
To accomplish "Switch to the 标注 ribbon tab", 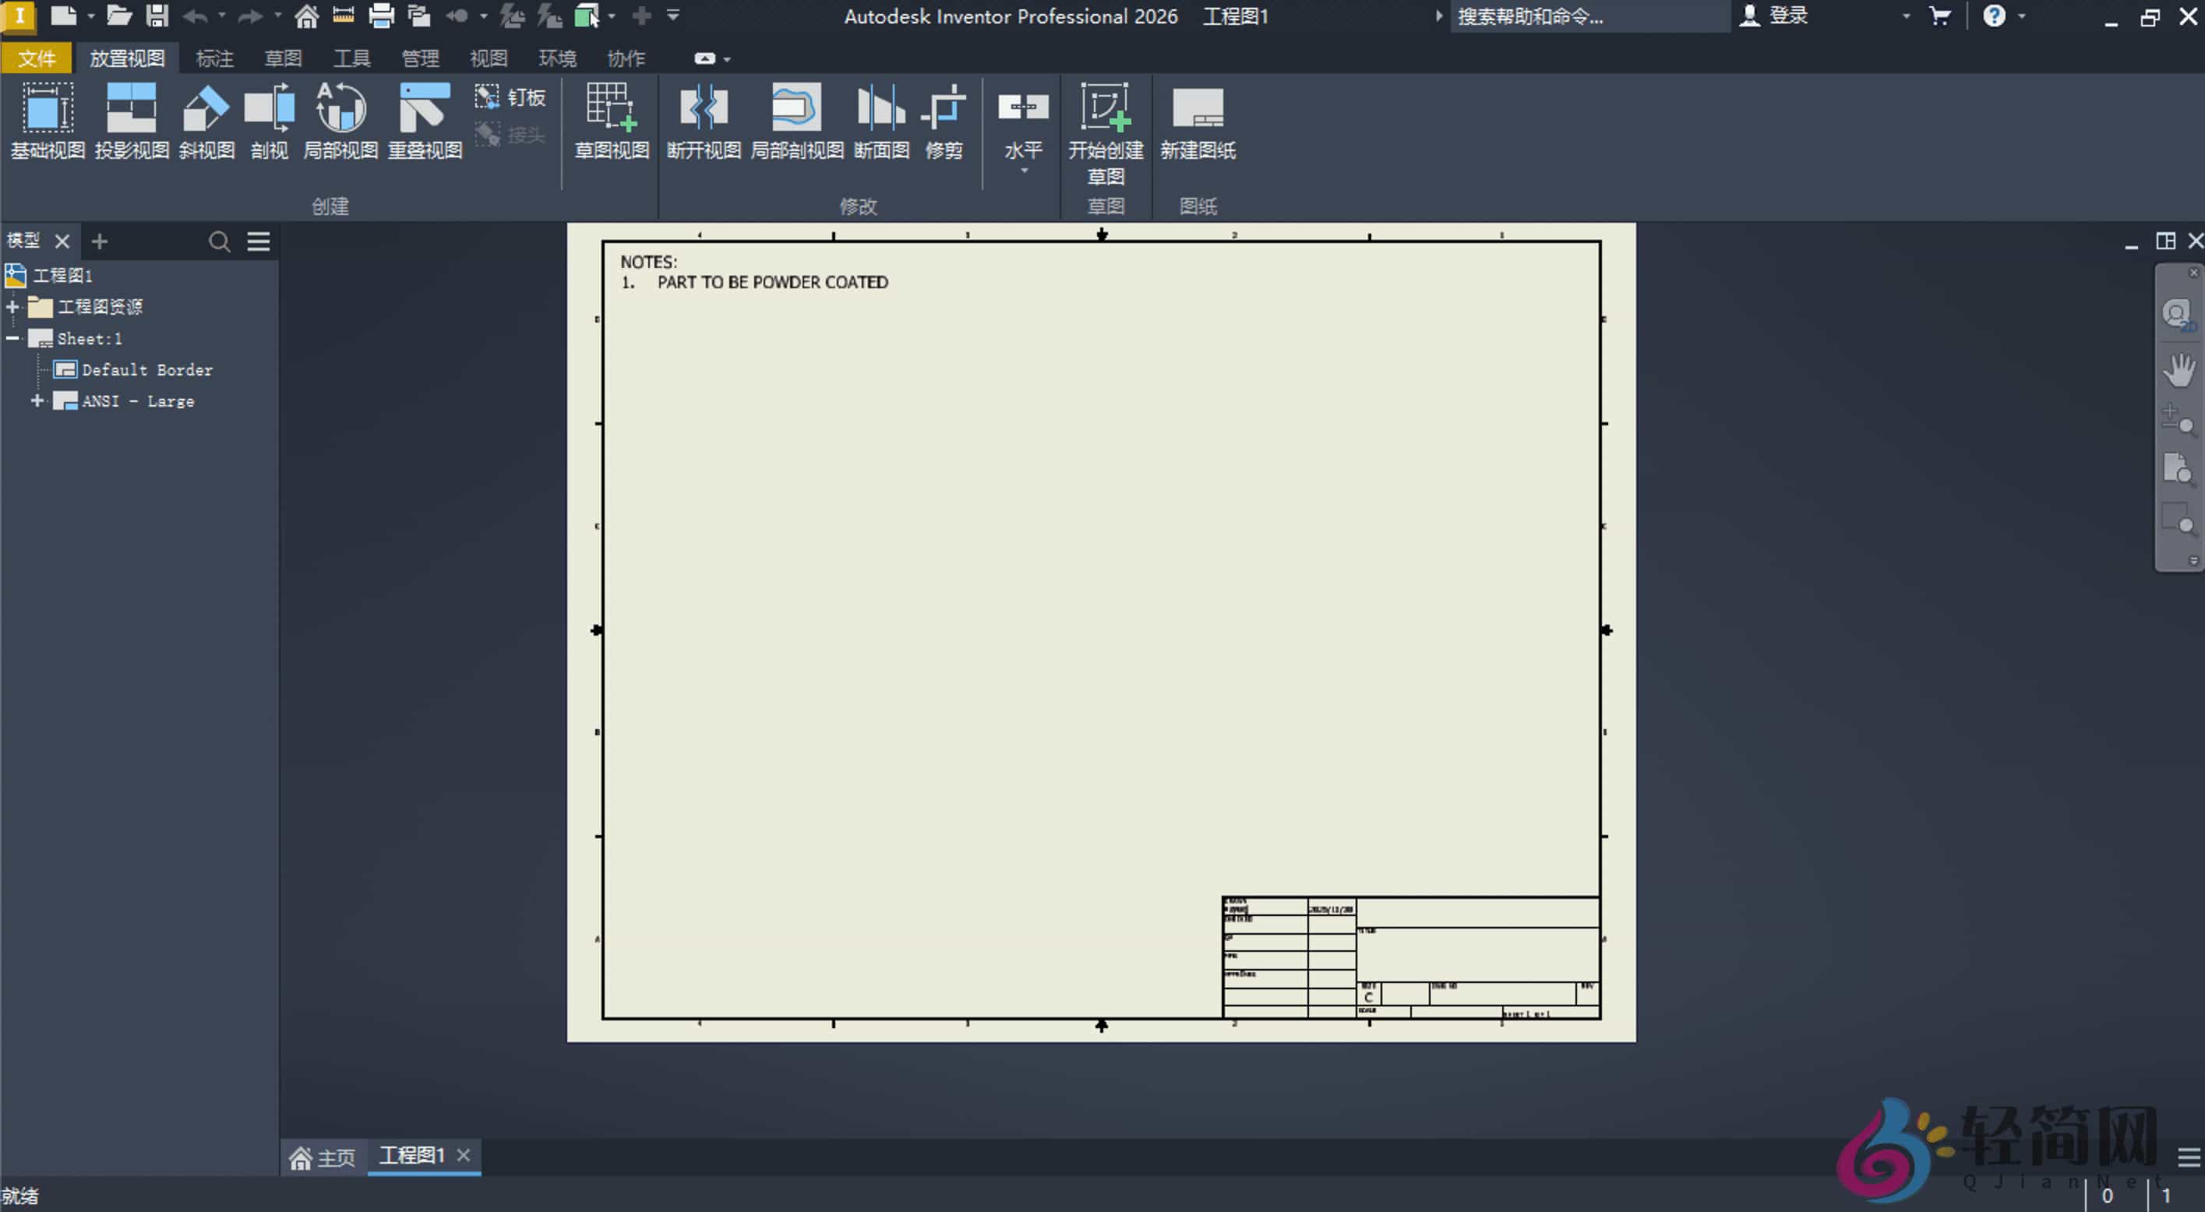I will (214, 58).
